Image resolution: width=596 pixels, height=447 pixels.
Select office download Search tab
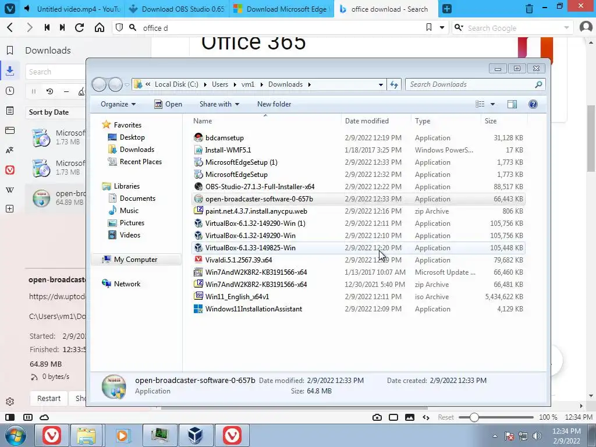coord(386,9)
